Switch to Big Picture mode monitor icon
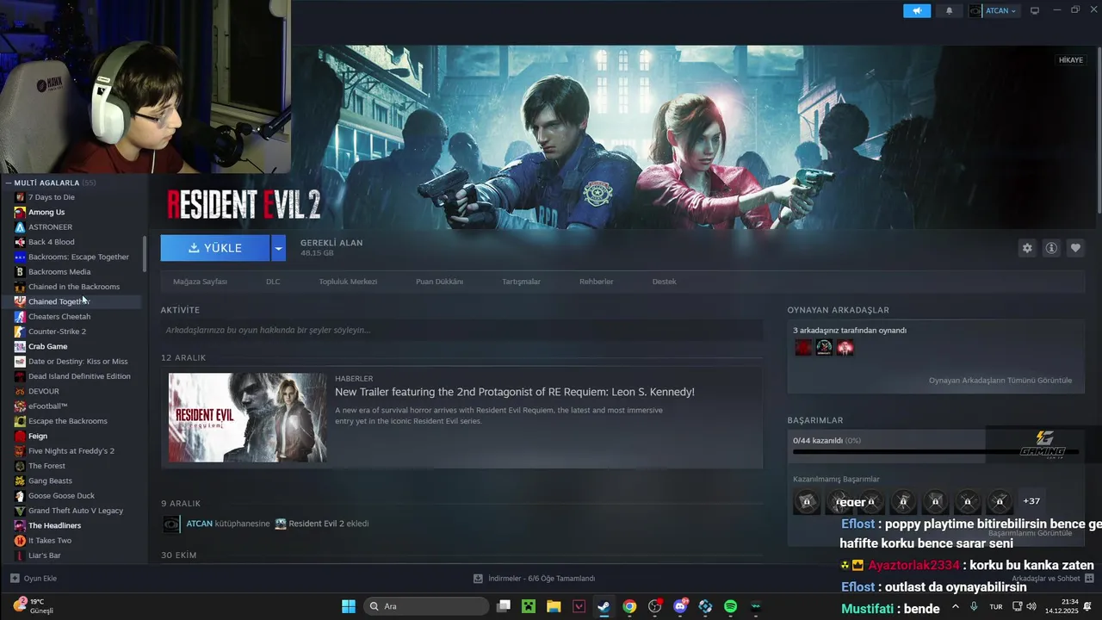Screen dimensions: 1102x620 pos(1035,10)
